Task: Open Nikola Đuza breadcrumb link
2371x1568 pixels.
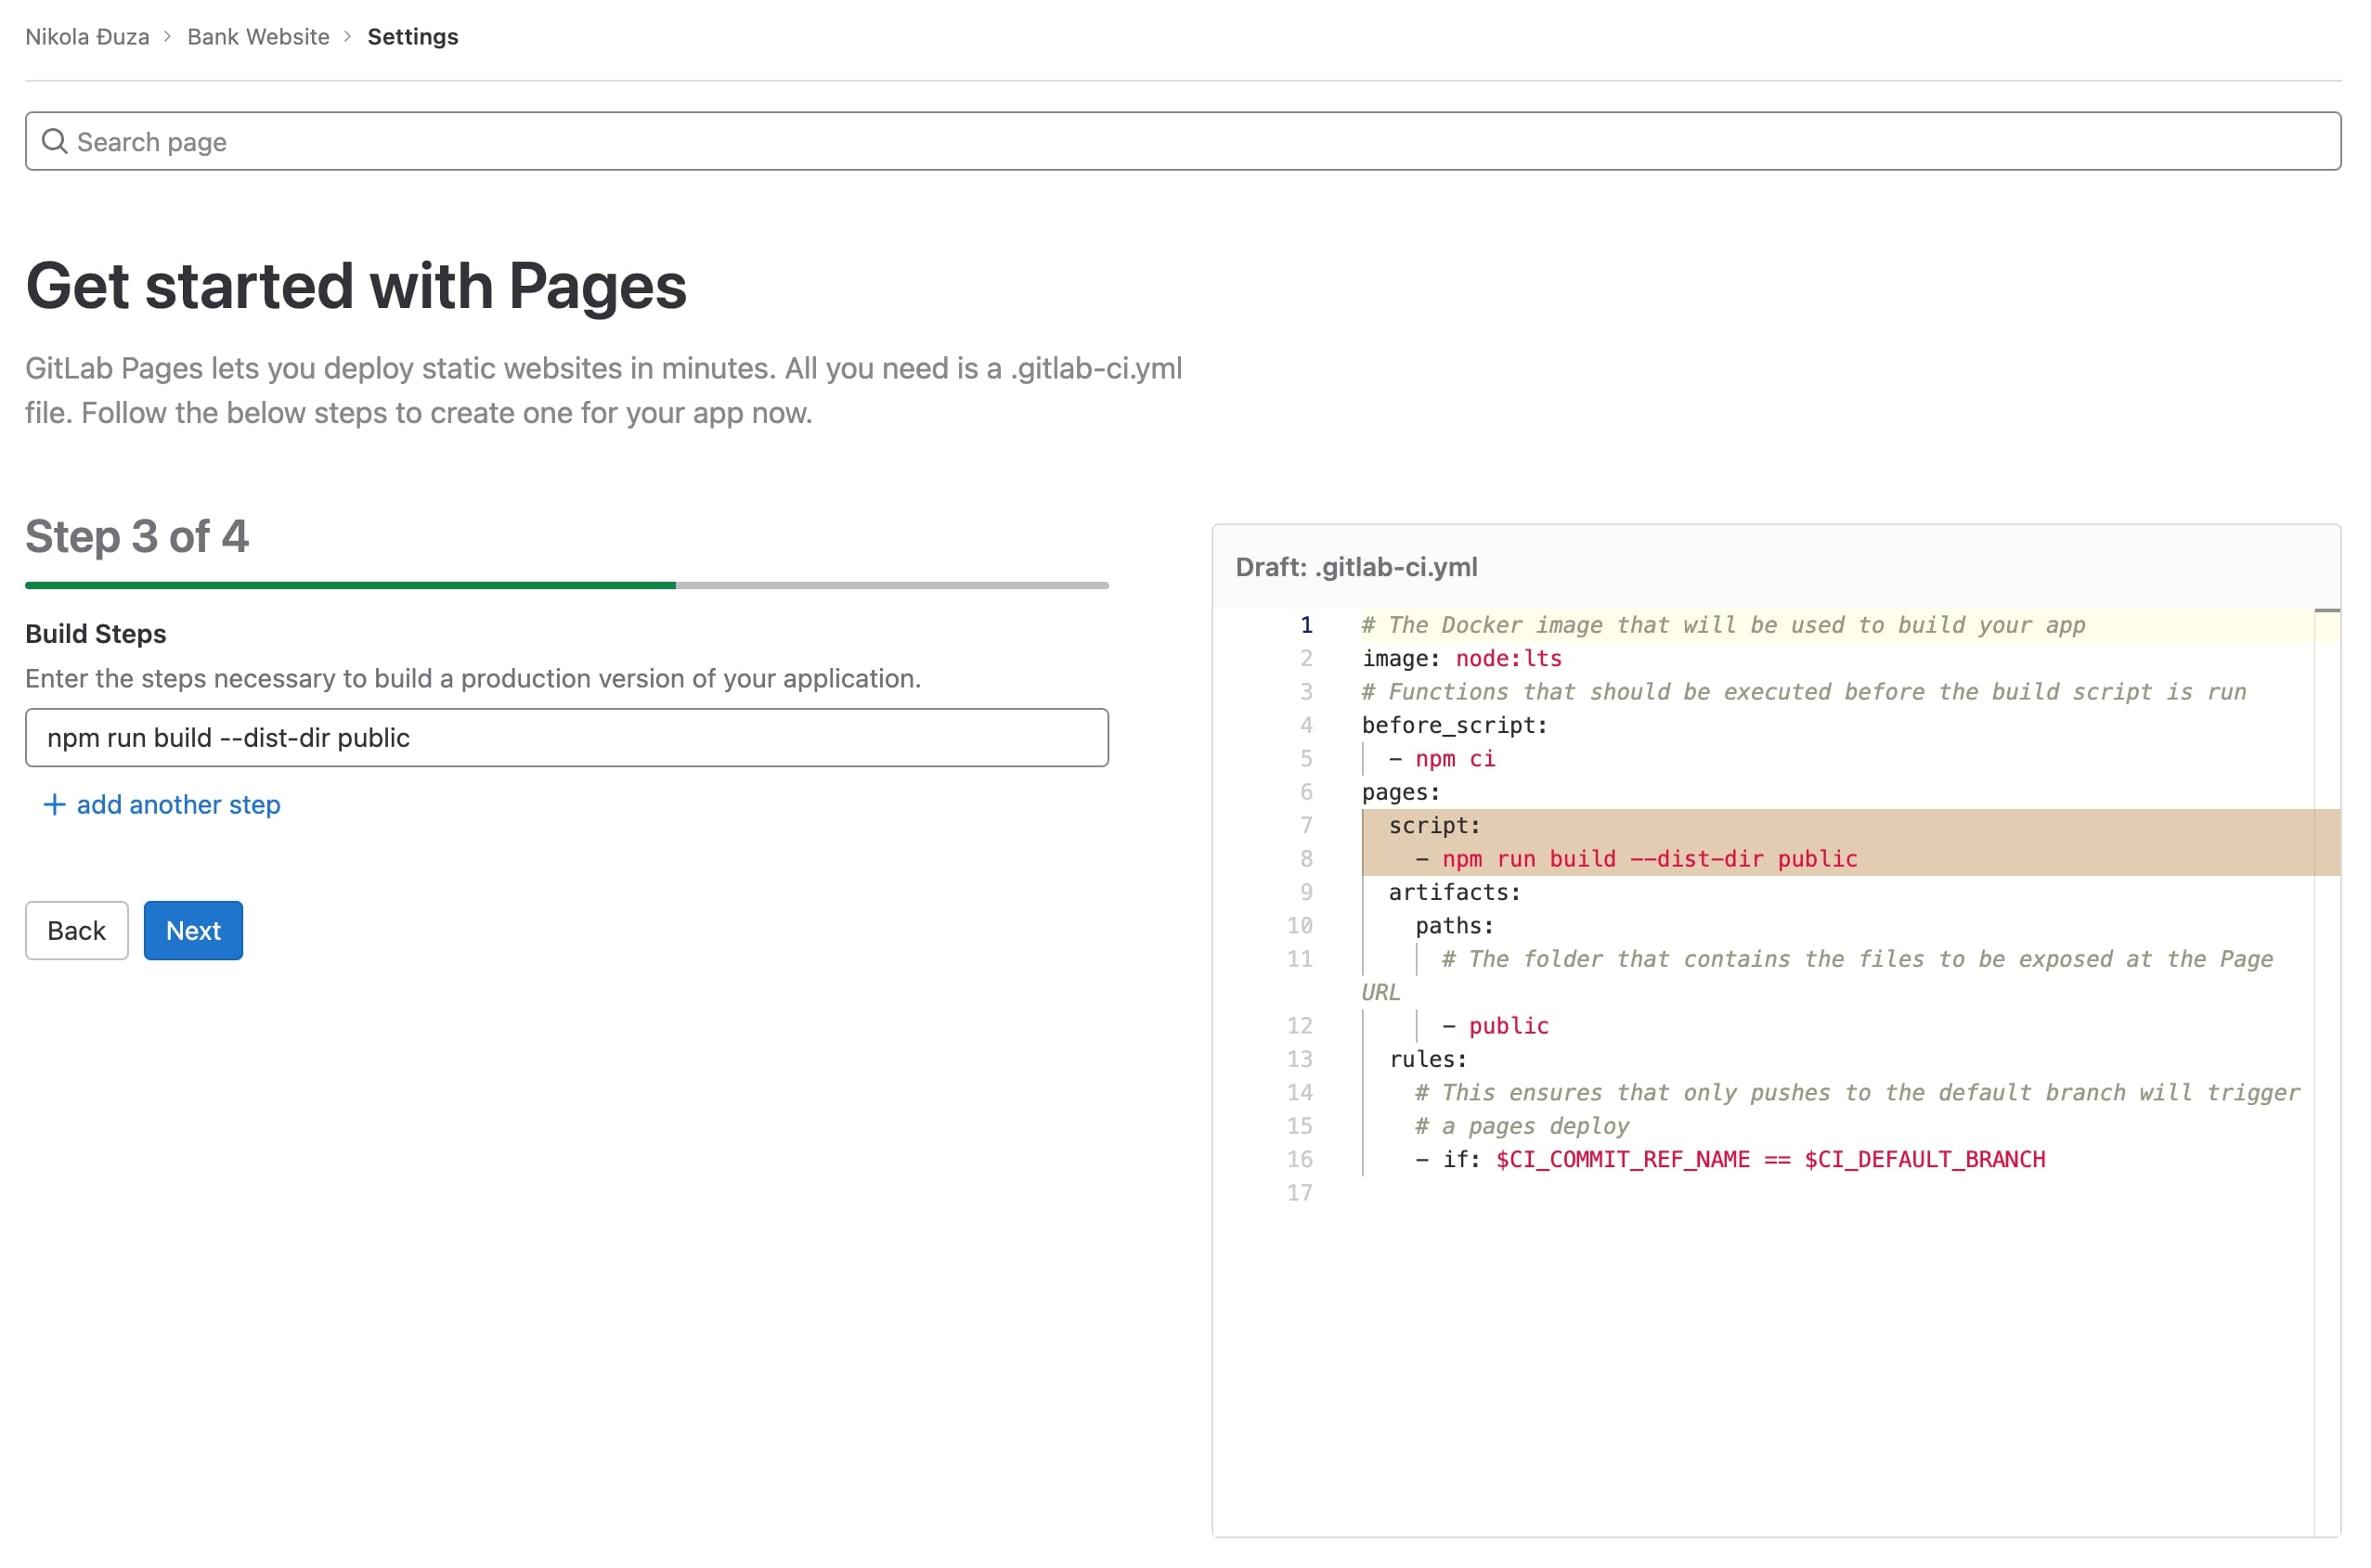Action: [87, 37]
